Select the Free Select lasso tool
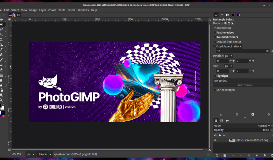Screen dimensions: 273x160 coord(1,29)
